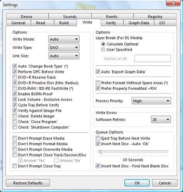The image size is (183, 192).
Task: Enable DVD-RAM / BD-RE FastWrite
Action: 15,88
